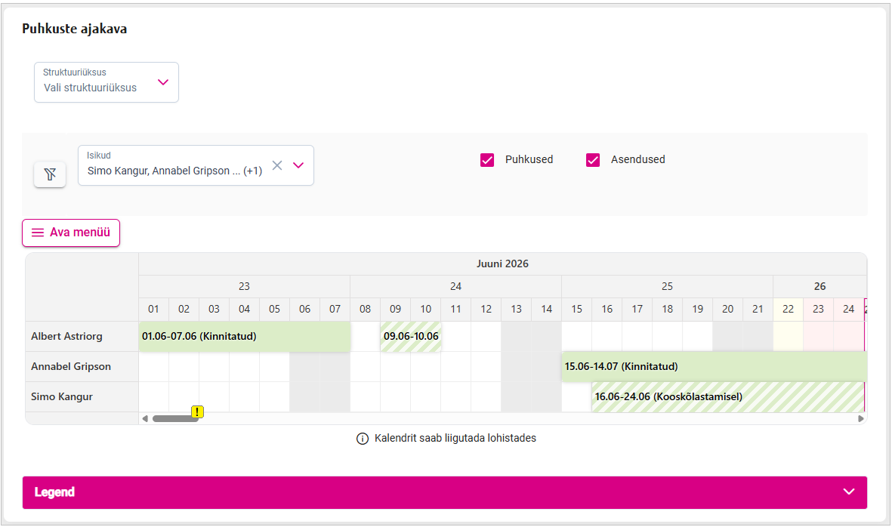Open the Ava menüü button
This screenshot has height=527, width=892.
pyautogui.click(x=71, y=233)
